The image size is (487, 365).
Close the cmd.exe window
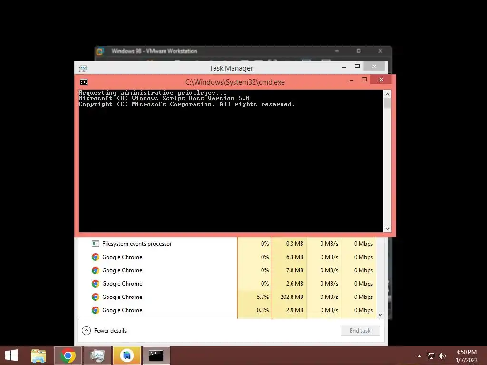(x=381, y=80)
